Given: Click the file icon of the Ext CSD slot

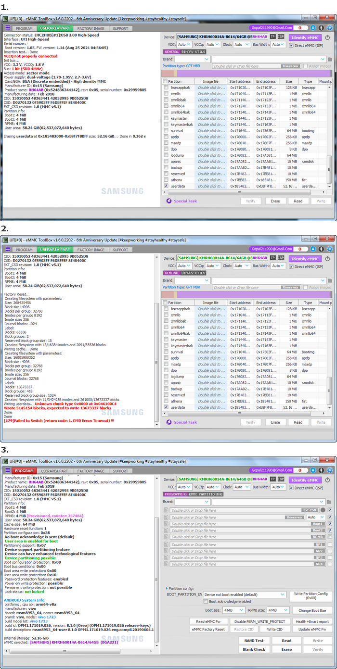Looking at the screenshot, I should click(167, 510).
